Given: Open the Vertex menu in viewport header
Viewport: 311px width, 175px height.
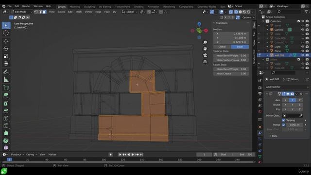Looking at the screenshot, I should click(x=88, y=12).
